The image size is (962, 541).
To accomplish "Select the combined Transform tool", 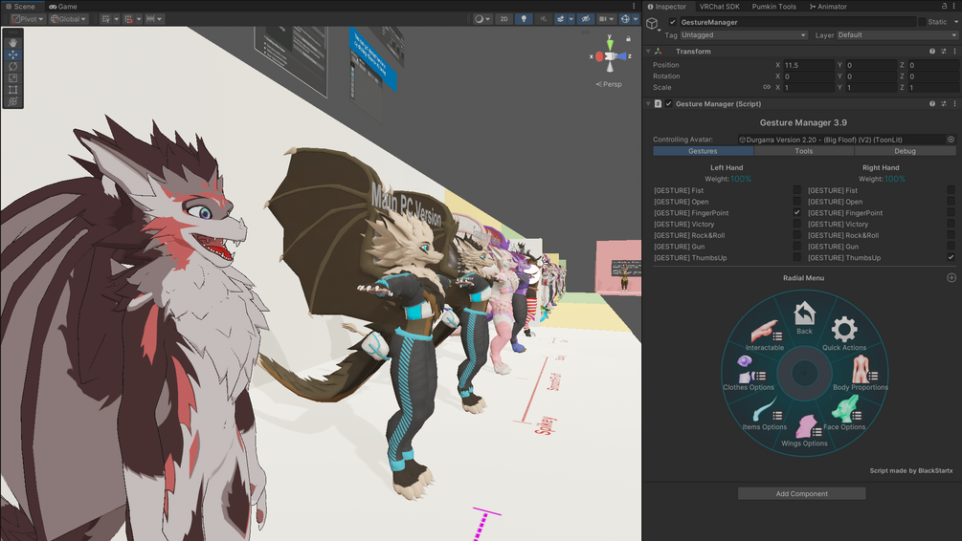I will click(x=12, y=101).
